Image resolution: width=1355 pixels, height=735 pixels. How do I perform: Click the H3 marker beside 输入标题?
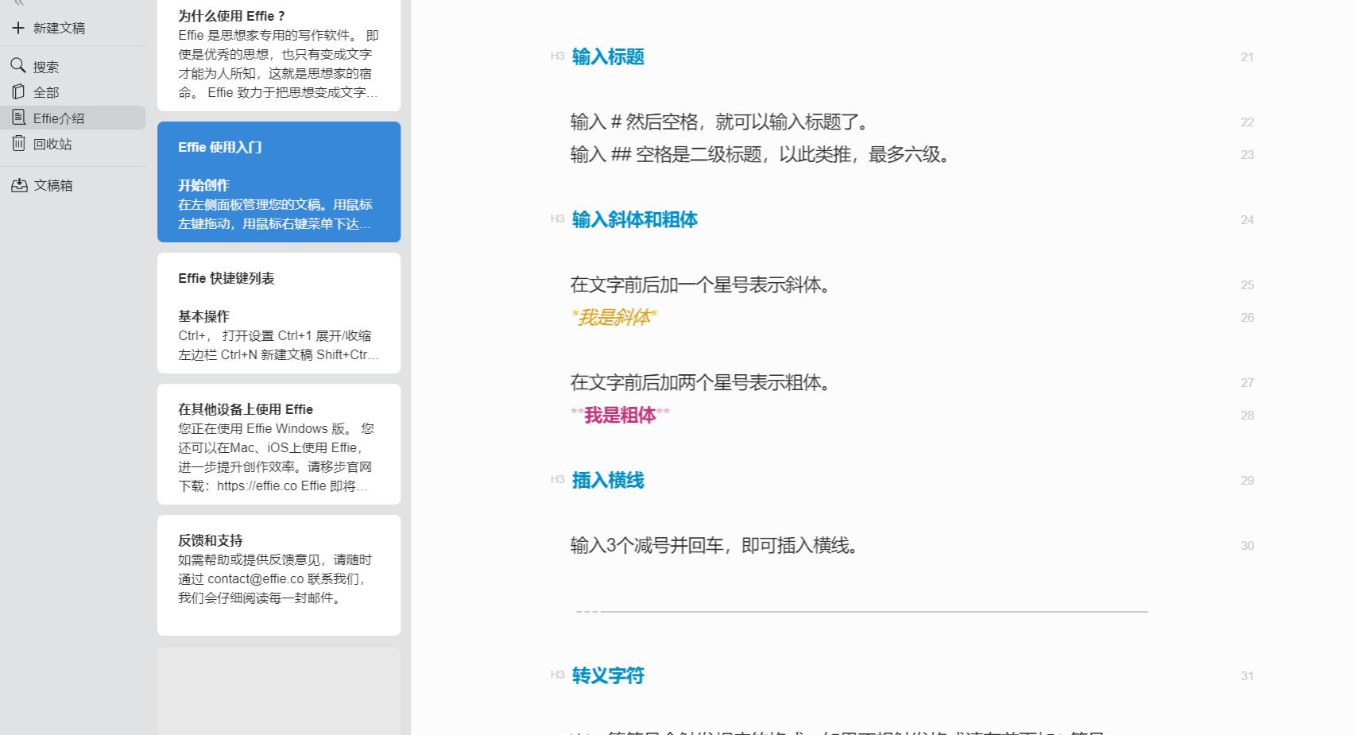coord(556,56)
